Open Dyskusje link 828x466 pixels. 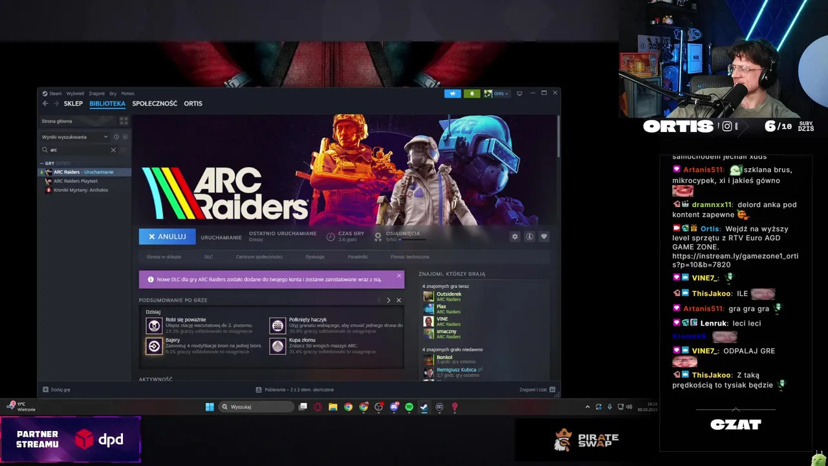point(315,257)
